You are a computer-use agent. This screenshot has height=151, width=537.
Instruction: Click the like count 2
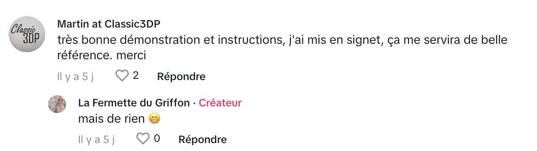coord(136,76)
